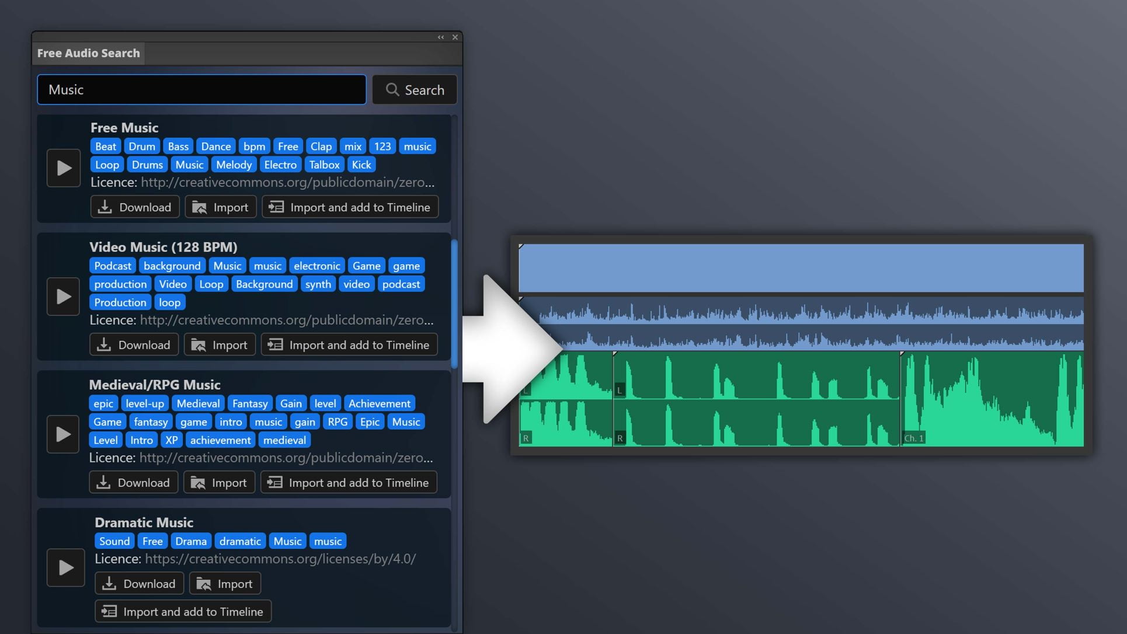Click the Free Music result tab entry
This screenshot has width=1127, height=634.
[124, 126]
